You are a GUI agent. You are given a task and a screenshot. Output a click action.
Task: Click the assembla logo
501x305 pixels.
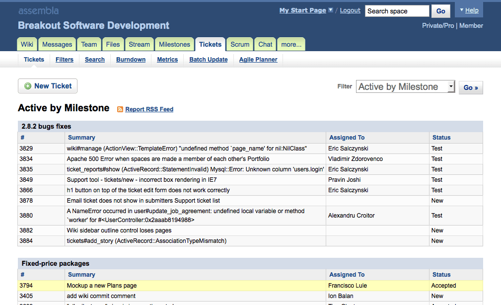click(38, 11)
